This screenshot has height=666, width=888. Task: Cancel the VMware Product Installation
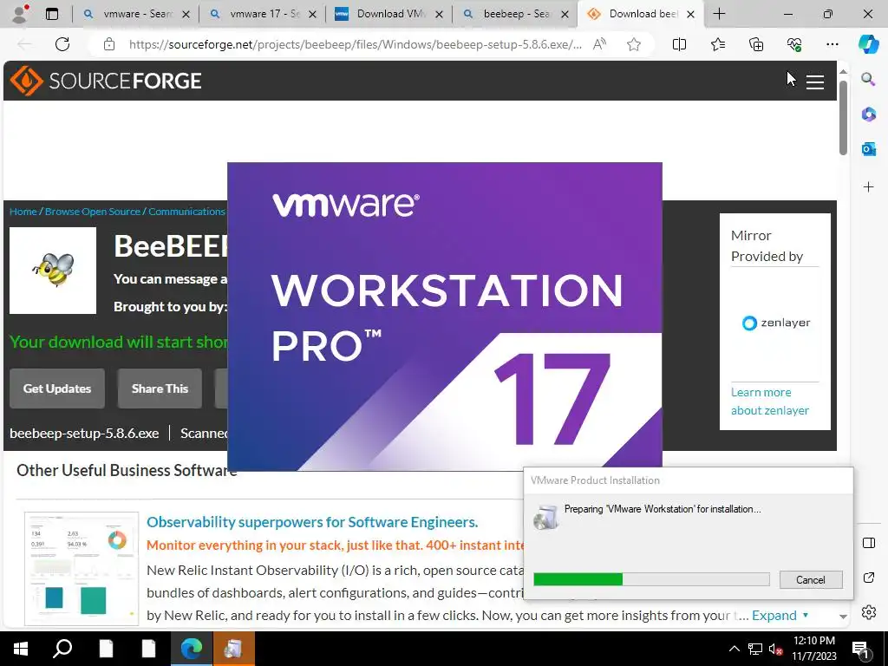point(811,579)
